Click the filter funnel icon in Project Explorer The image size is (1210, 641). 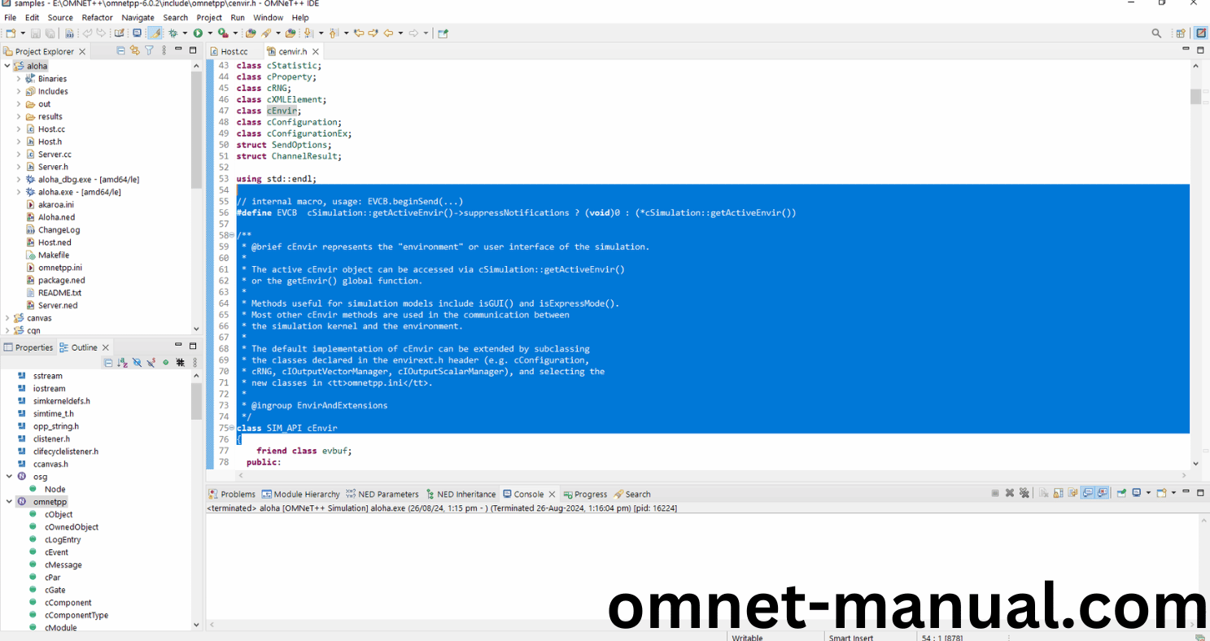pos(149,50)
